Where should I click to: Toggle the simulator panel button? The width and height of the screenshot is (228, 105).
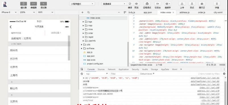pos(24,4)
